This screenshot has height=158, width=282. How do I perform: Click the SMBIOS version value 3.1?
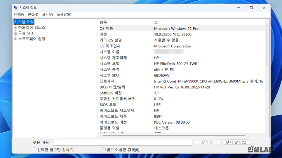click(x=156, y=93)
